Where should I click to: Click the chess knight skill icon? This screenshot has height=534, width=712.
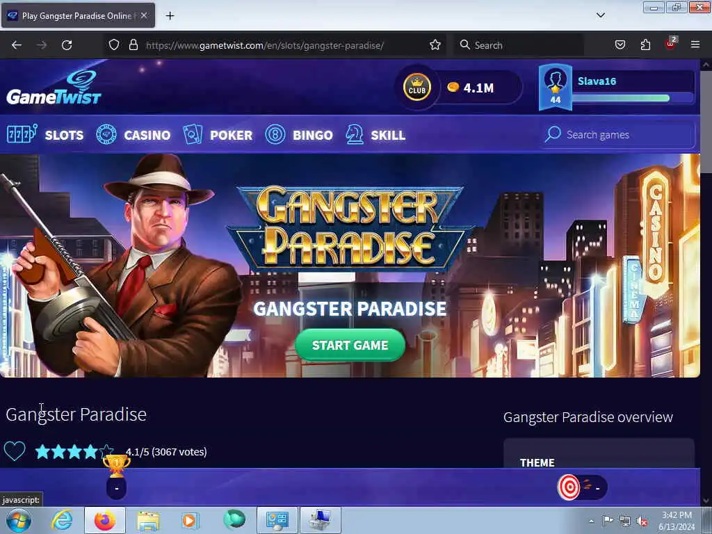coord(355,135)
